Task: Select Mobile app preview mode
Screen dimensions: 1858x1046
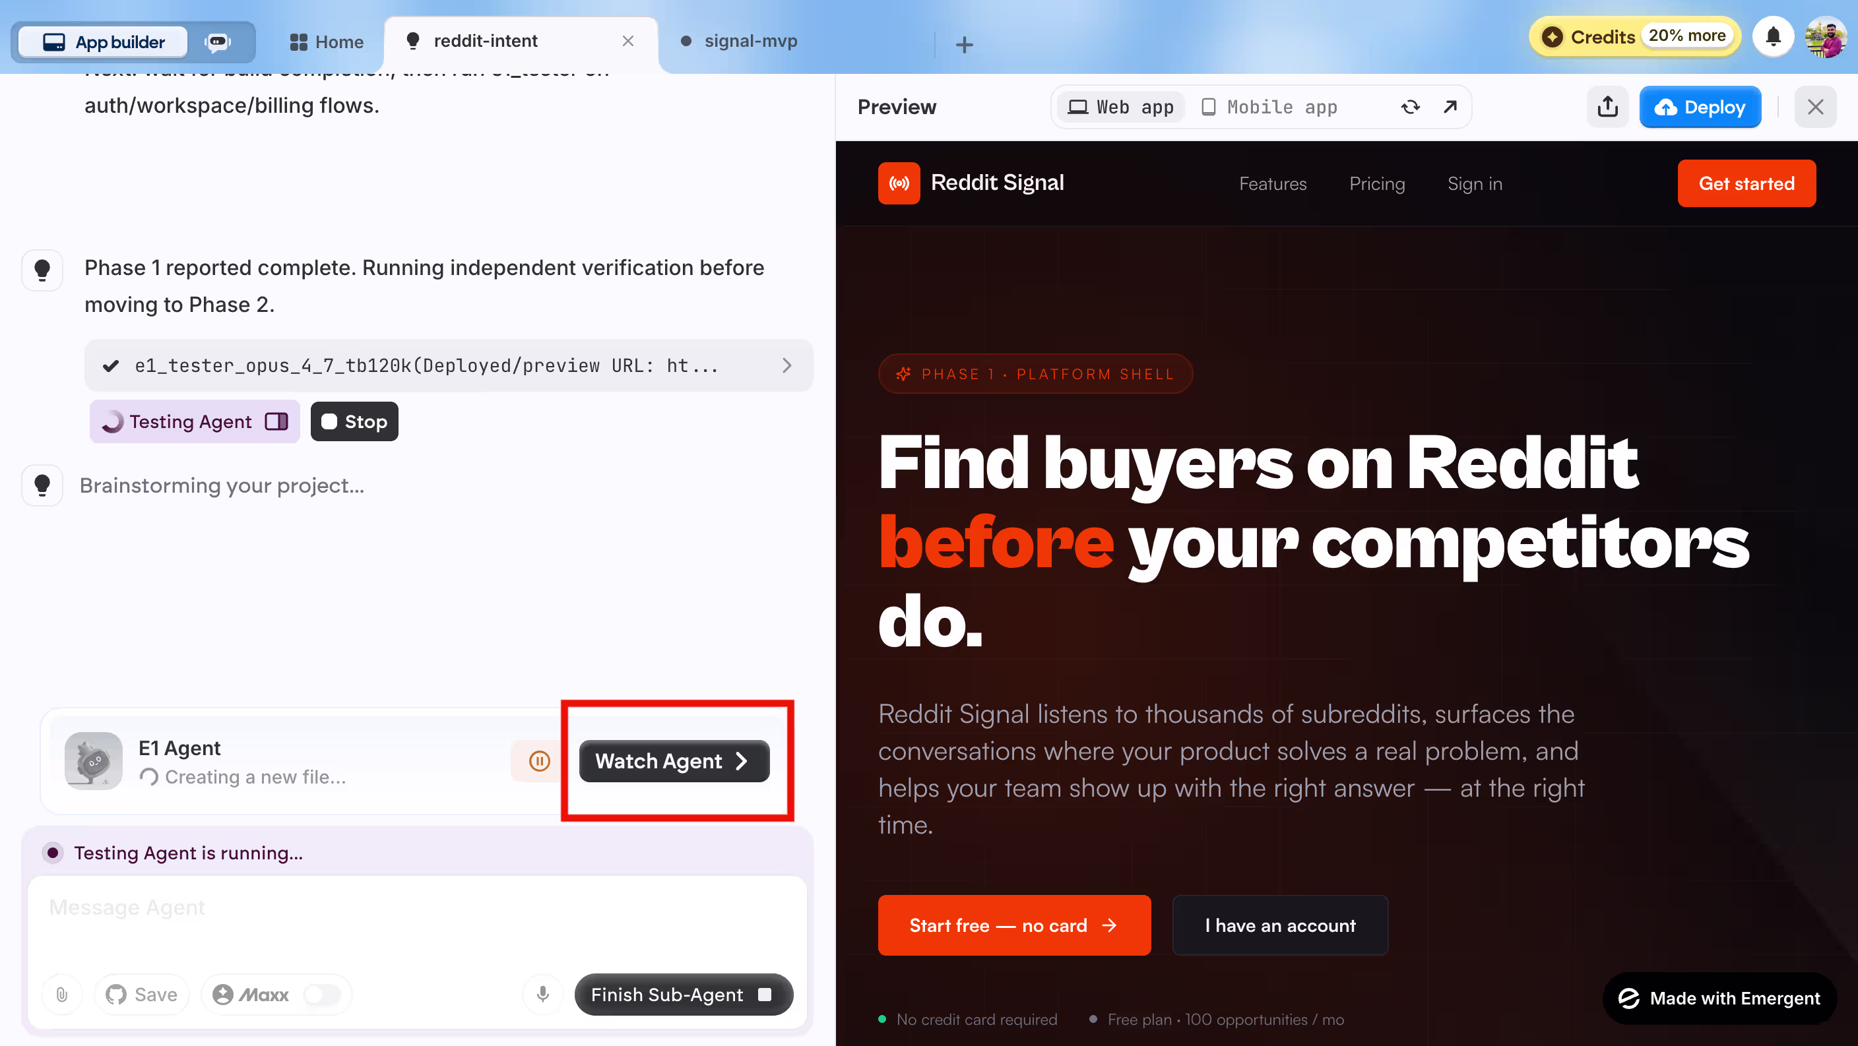Action: pos(1269,108)
